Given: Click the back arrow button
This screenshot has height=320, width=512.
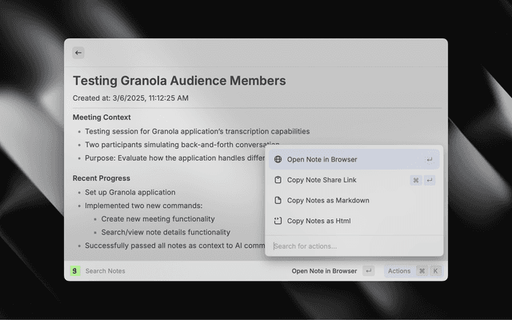Looking at the screenshot, I should point(78,53).
